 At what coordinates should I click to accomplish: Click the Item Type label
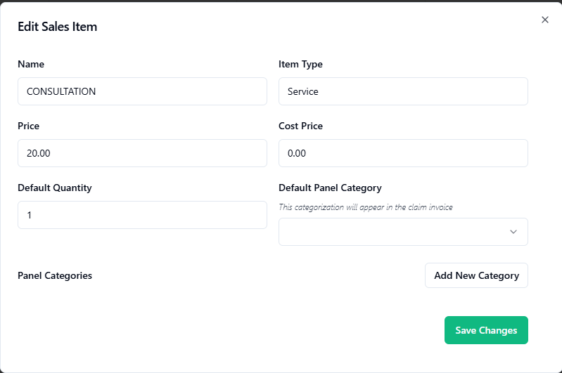click(x=300, y=64)
